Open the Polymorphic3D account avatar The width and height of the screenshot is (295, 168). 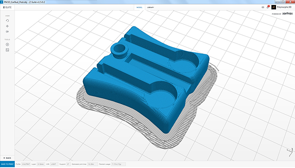click(274, 7)
